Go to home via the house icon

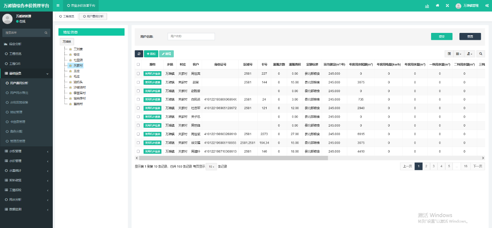coord(438,6)
